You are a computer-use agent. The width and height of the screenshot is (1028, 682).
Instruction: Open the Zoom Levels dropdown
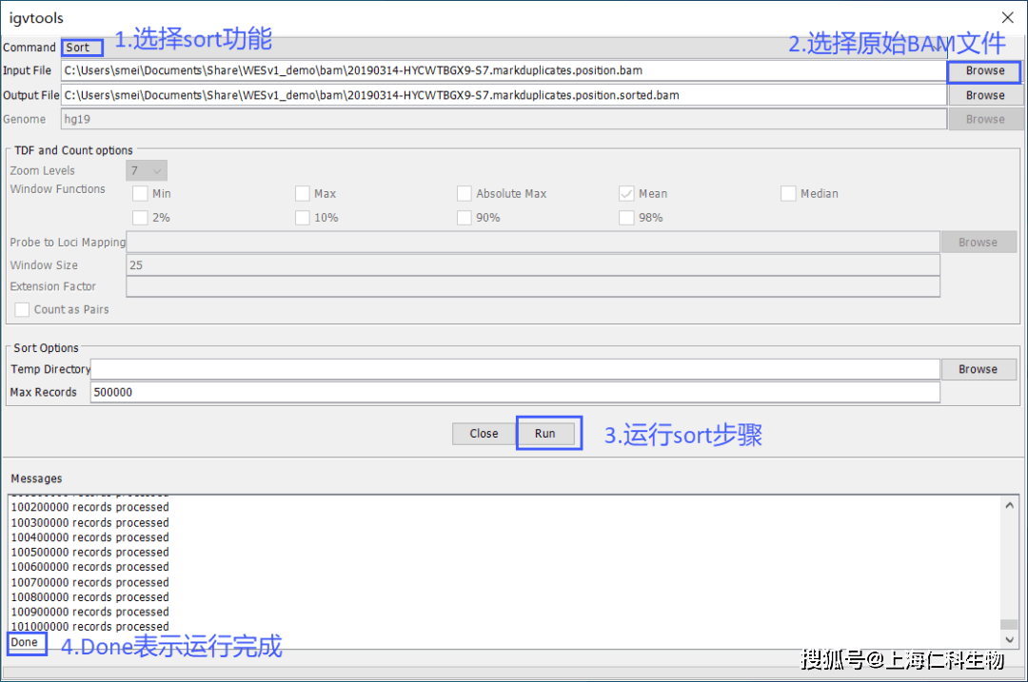pyautogui.click(x=146, y=169)
